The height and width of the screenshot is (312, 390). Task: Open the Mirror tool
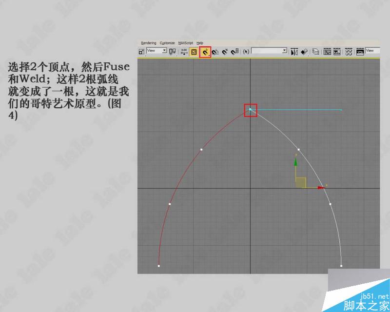[x=295, y=51]
